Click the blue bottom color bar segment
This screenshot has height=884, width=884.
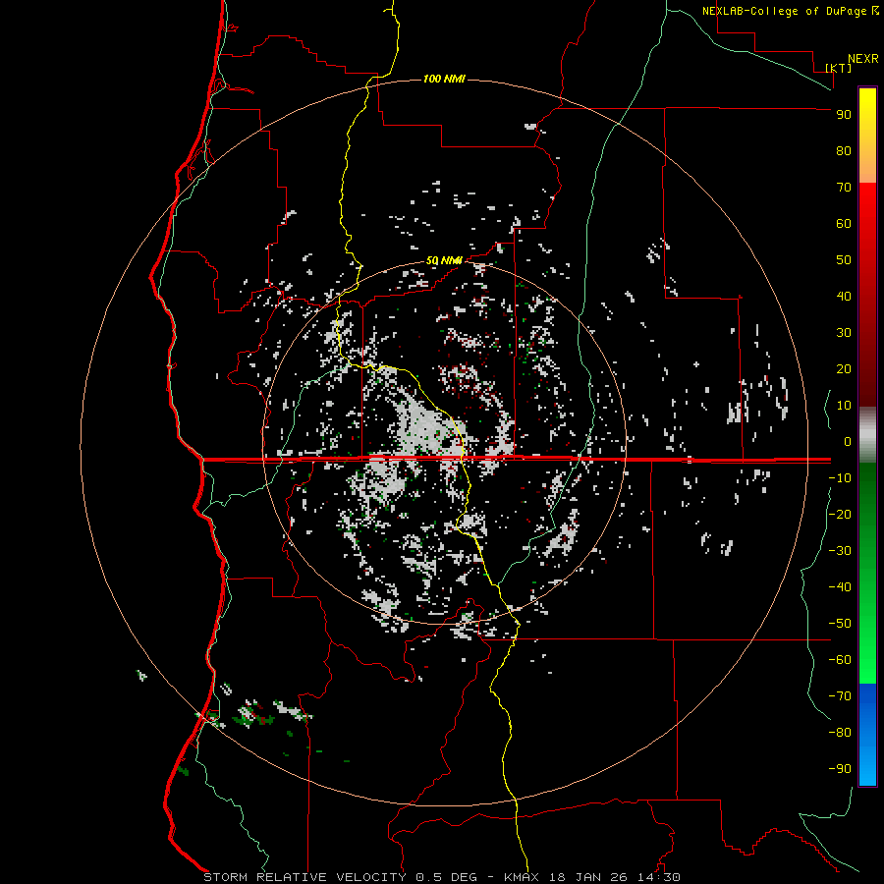pos(867,735)
